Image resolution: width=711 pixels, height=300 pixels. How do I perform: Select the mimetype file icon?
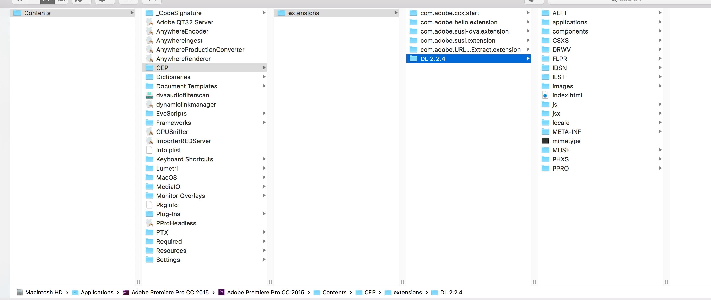[x=545, y=141]
